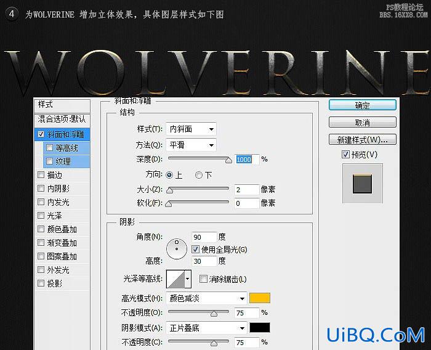Tick the 描边 style checkbox
Viewport: 431px width, 350px height.
(41, 175)
